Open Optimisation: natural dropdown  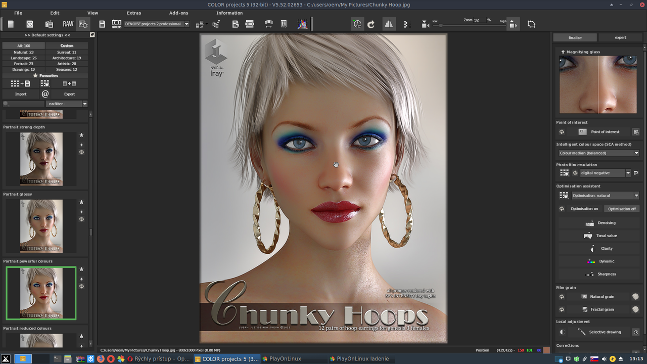(605, 195)
